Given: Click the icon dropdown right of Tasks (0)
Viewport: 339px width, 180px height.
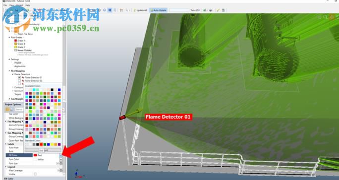Looking at the screenshot, I should pos(205,10).
